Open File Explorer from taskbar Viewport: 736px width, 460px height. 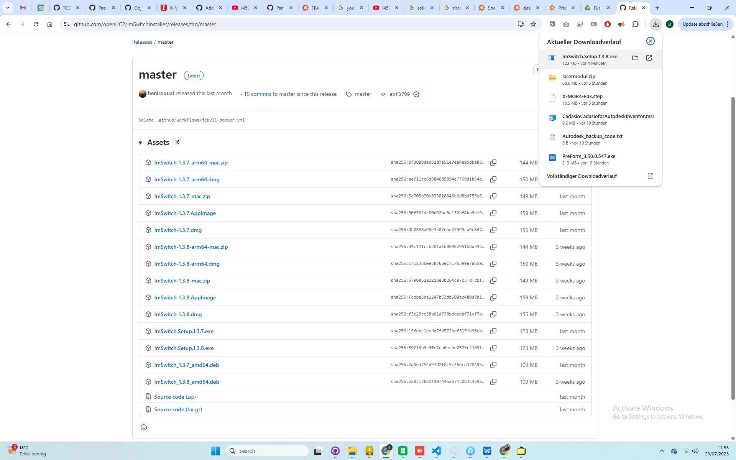pos(352,451)
